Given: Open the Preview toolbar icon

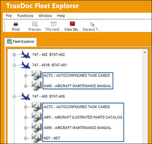Looking at the screenshot, I should [x=35, y=24].
